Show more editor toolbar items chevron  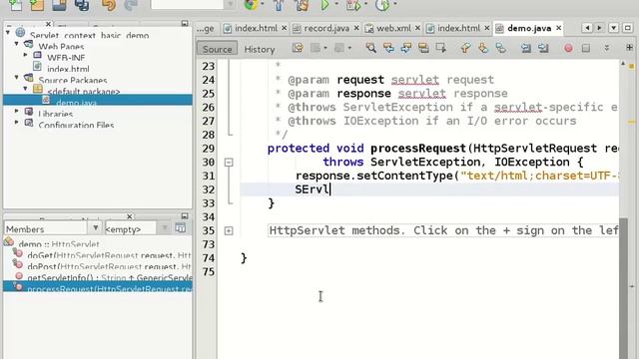607,48
